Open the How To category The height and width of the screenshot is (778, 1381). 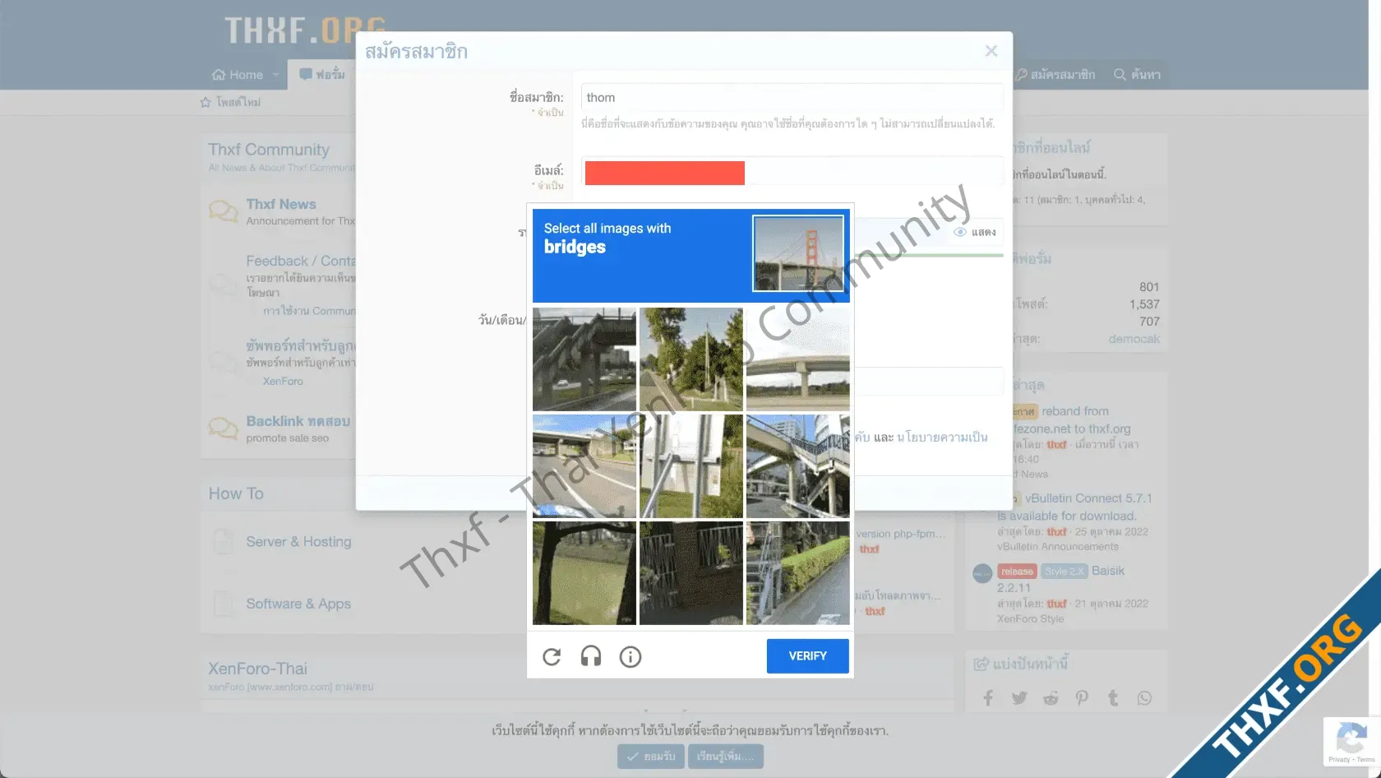[x=236, y=493]
